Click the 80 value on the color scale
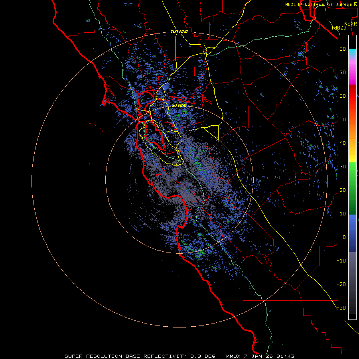This screenshot has height=359, width=359. (343, 49)
